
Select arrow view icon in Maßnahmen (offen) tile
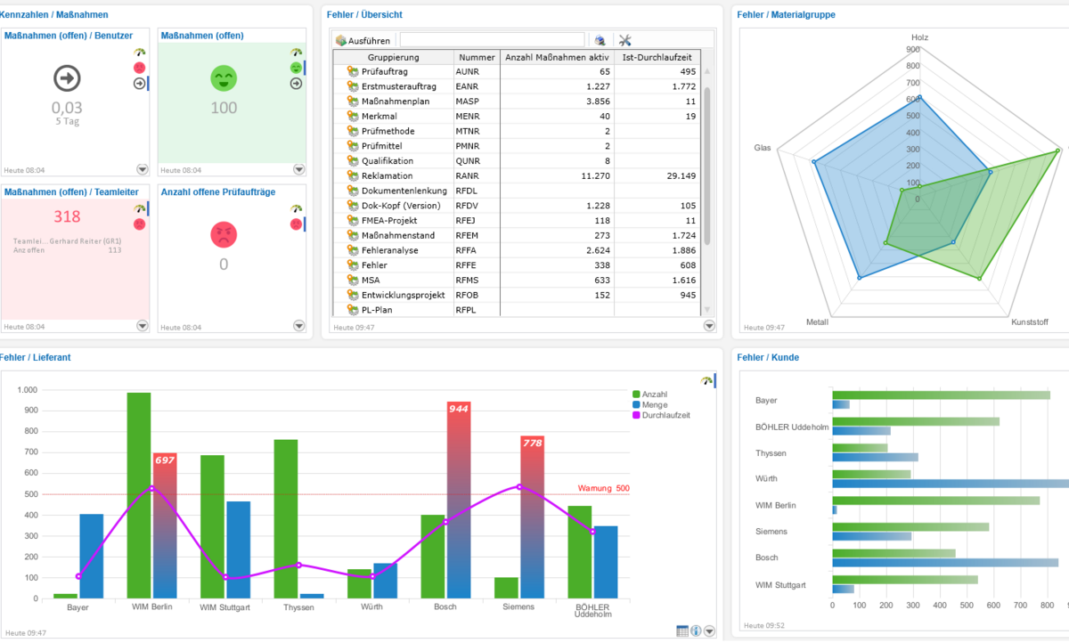tap(296, 84)
